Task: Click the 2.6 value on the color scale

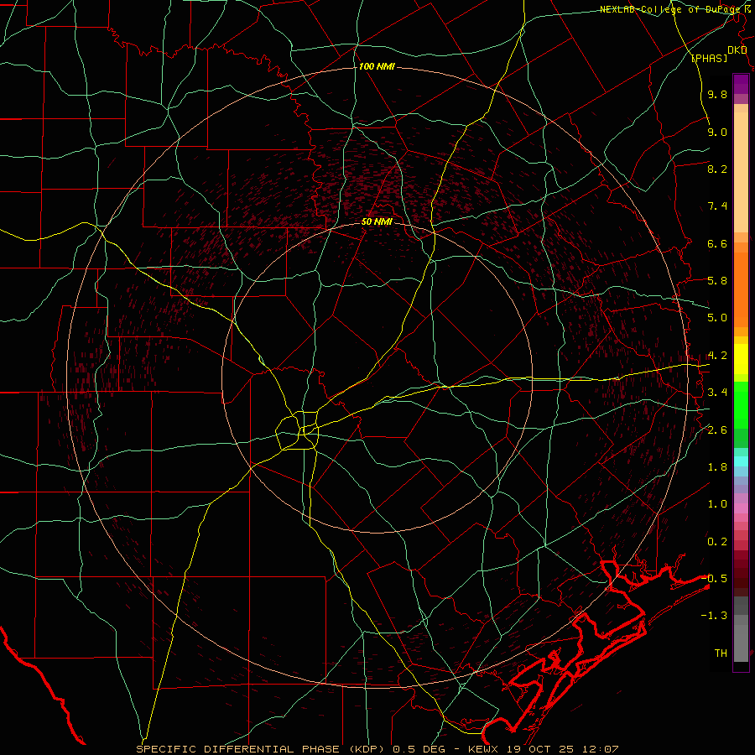Action: click(717, 430)
